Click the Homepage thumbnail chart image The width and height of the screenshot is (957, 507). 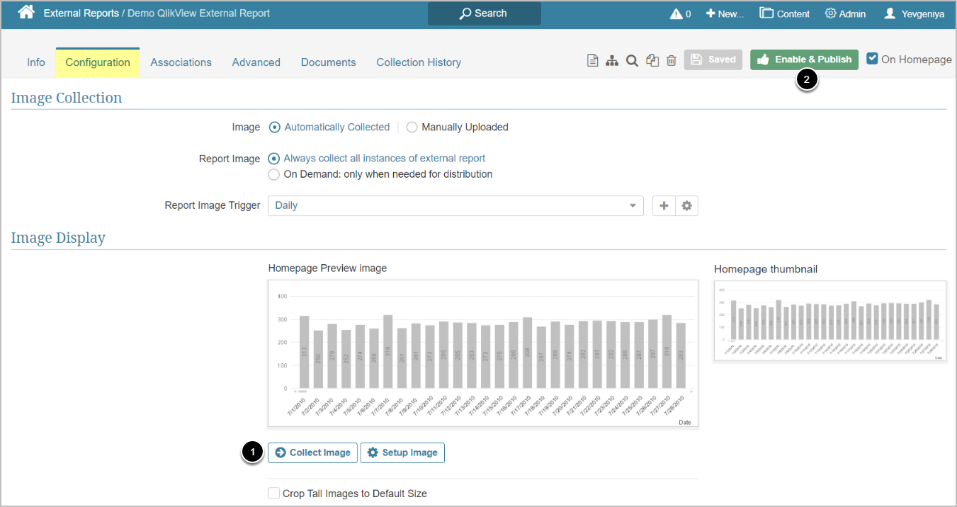tap(829, 320)
